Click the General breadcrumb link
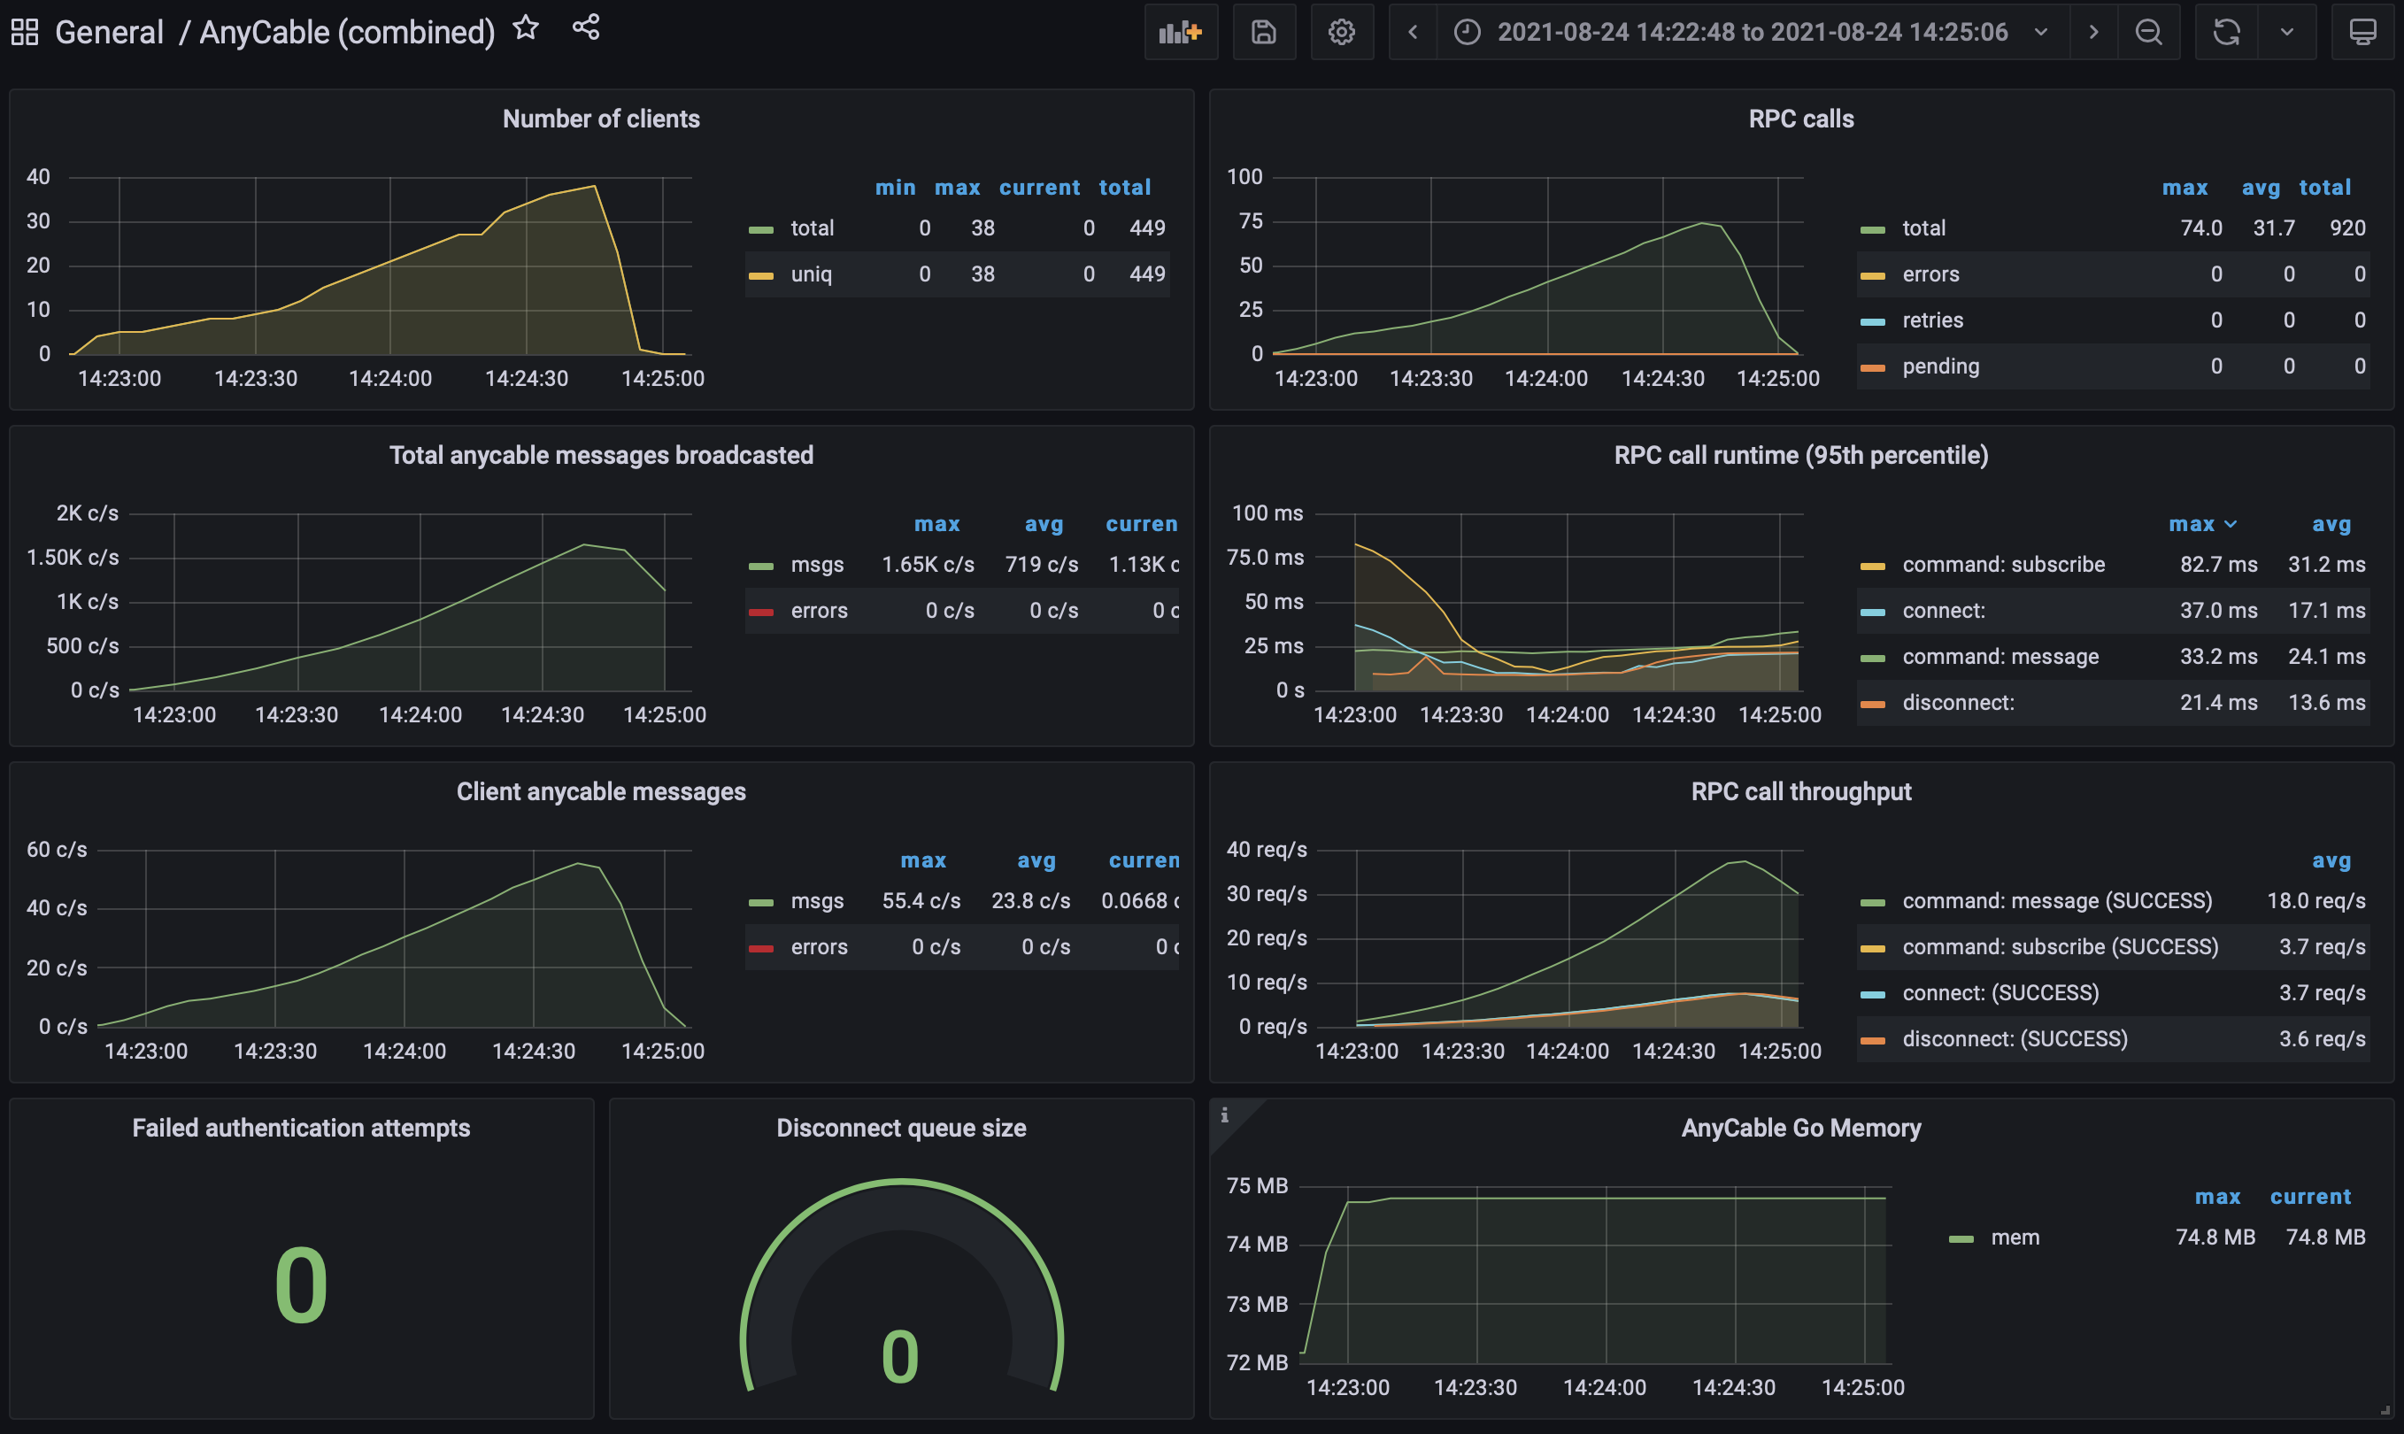 click(x=109, y=31)
